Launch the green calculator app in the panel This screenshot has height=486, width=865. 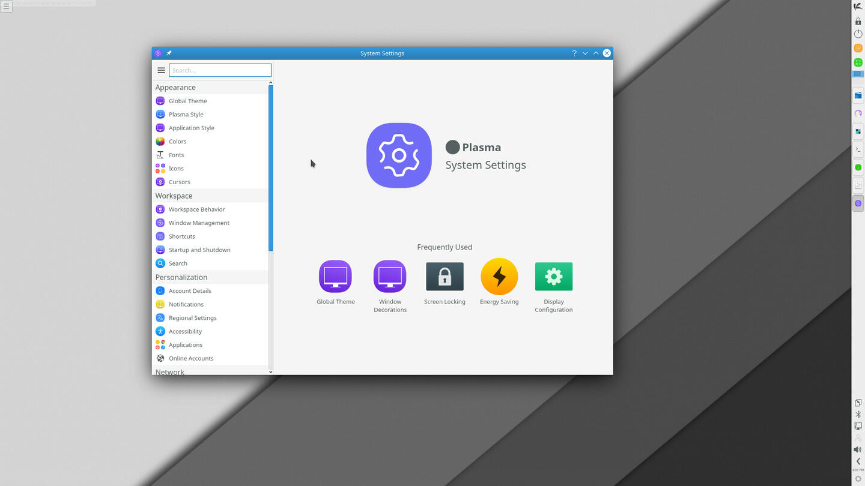coord(858,62)
